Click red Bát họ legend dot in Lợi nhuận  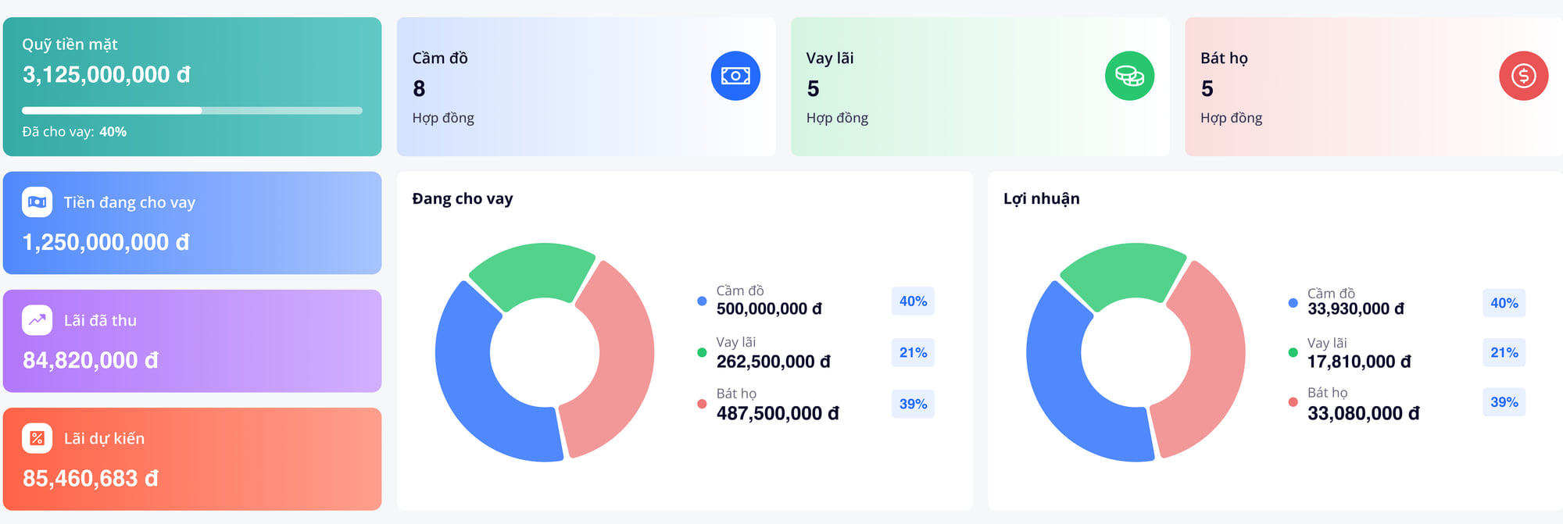1293,402
